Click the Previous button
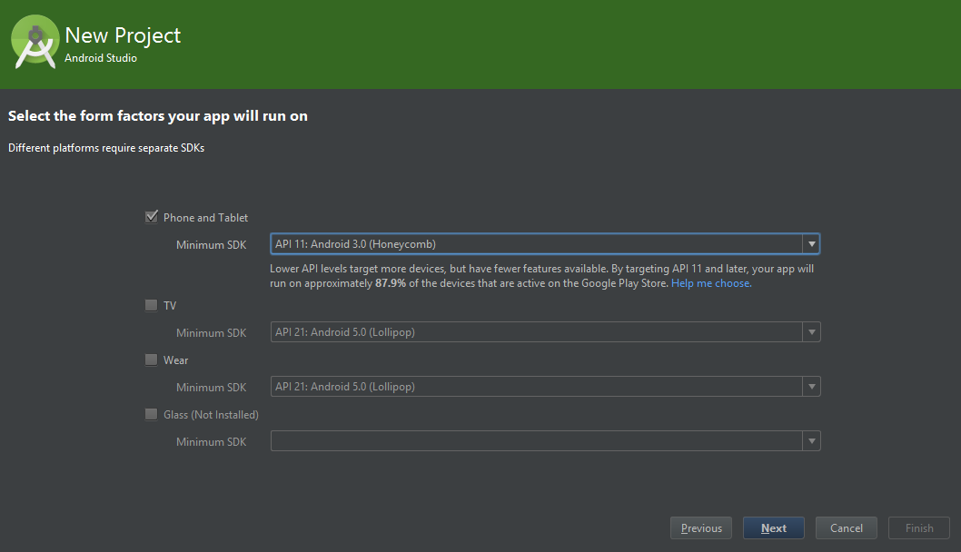 click(700, 527)
